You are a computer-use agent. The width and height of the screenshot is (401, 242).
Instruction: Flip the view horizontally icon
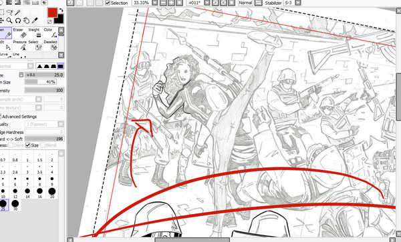click(x=259, y=3)
